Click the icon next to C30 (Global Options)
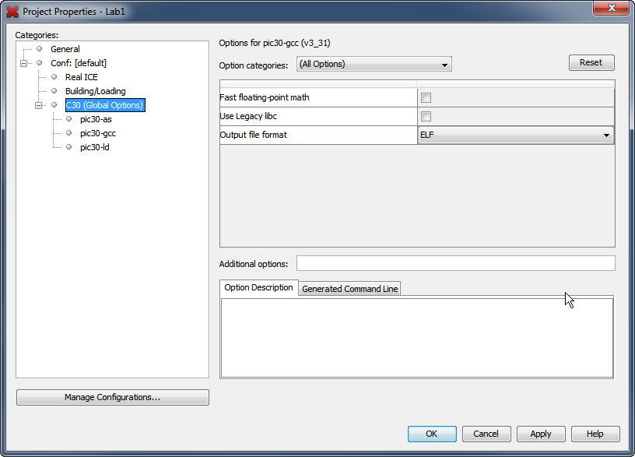Image resolution: width=635 pixels, height=457 pixels. 53,105
